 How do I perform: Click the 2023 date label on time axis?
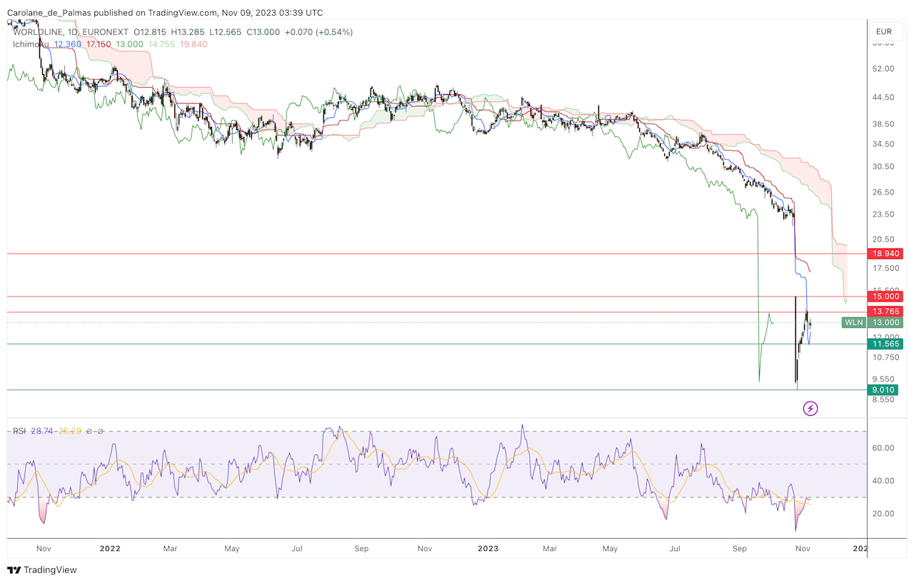488,549
